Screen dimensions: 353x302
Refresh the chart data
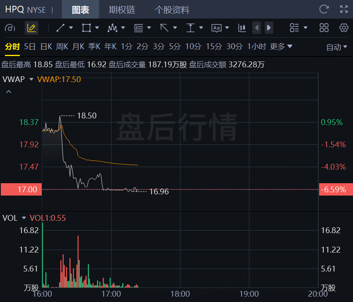click(x=324, y=9)
